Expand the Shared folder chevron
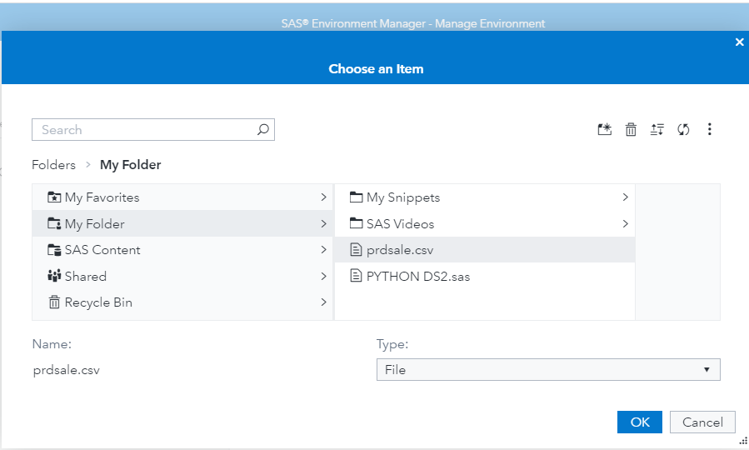 323,276
